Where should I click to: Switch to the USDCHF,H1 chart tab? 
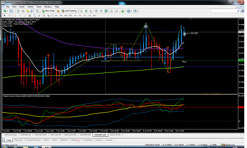115,135
